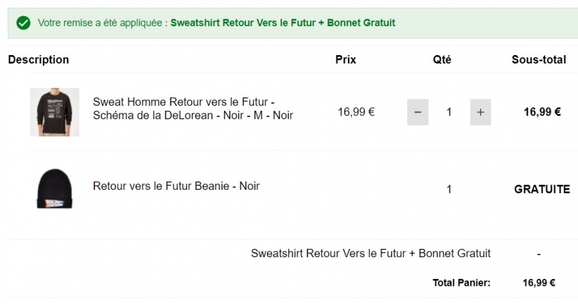Click the sweatshirt 16,99 € unit price
578x304 pixels.
click(356, 112)
